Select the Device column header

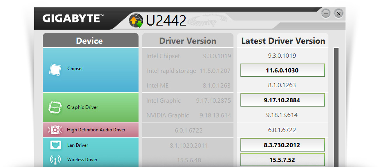91,40
